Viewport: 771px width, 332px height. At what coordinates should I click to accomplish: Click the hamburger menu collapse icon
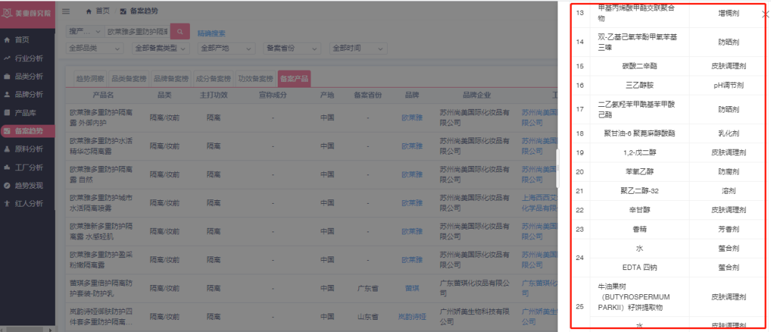(x=66, y=11)
